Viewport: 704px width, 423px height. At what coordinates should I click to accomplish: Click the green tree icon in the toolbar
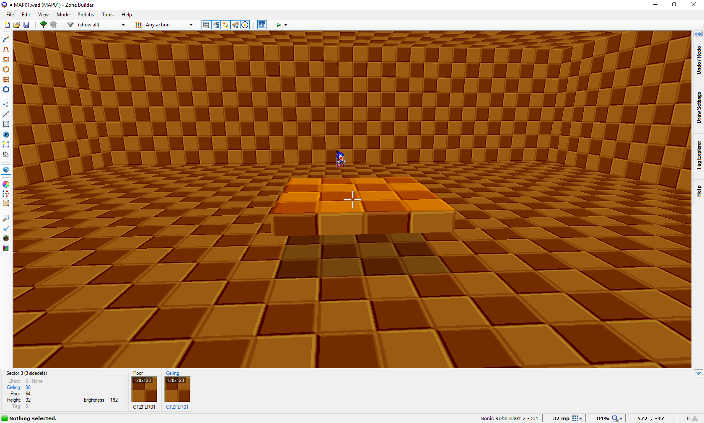tap(43, 25)
